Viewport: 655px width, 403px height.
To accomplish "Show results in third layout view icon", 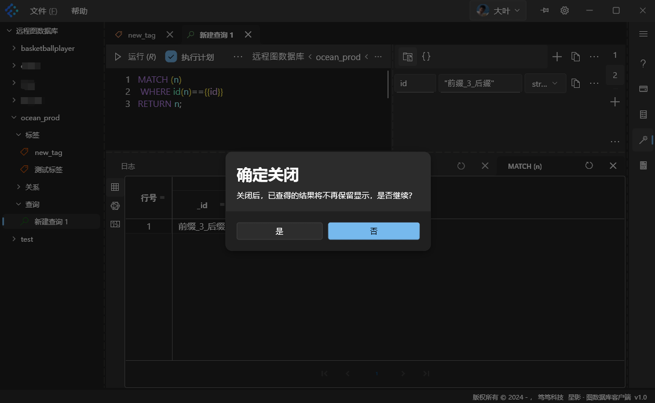I will (x=115, y=224).
